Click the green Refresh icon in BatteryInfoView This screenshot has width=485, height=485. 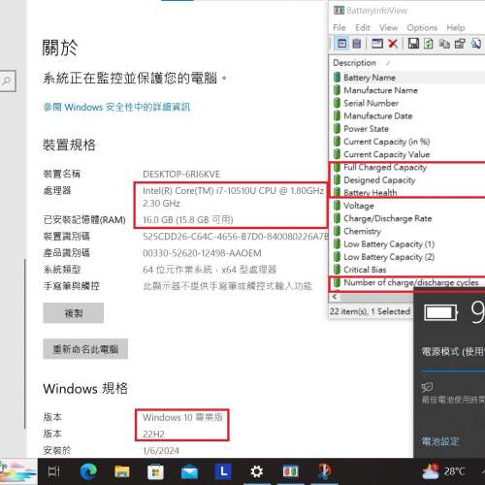429,44
